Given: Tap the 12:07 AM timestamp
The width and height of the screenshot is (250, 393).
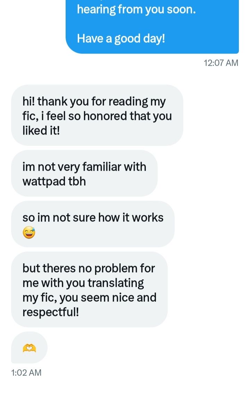Looking at the screenshot, I should click(x=221, y=63).
